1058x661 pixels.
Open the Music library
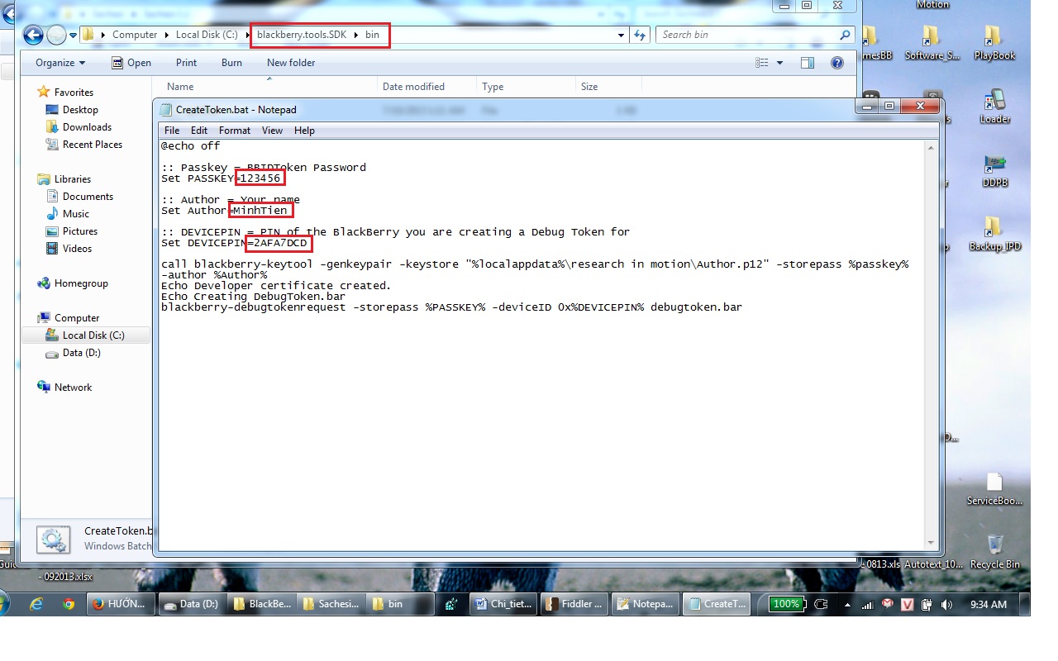coord(76,214)
